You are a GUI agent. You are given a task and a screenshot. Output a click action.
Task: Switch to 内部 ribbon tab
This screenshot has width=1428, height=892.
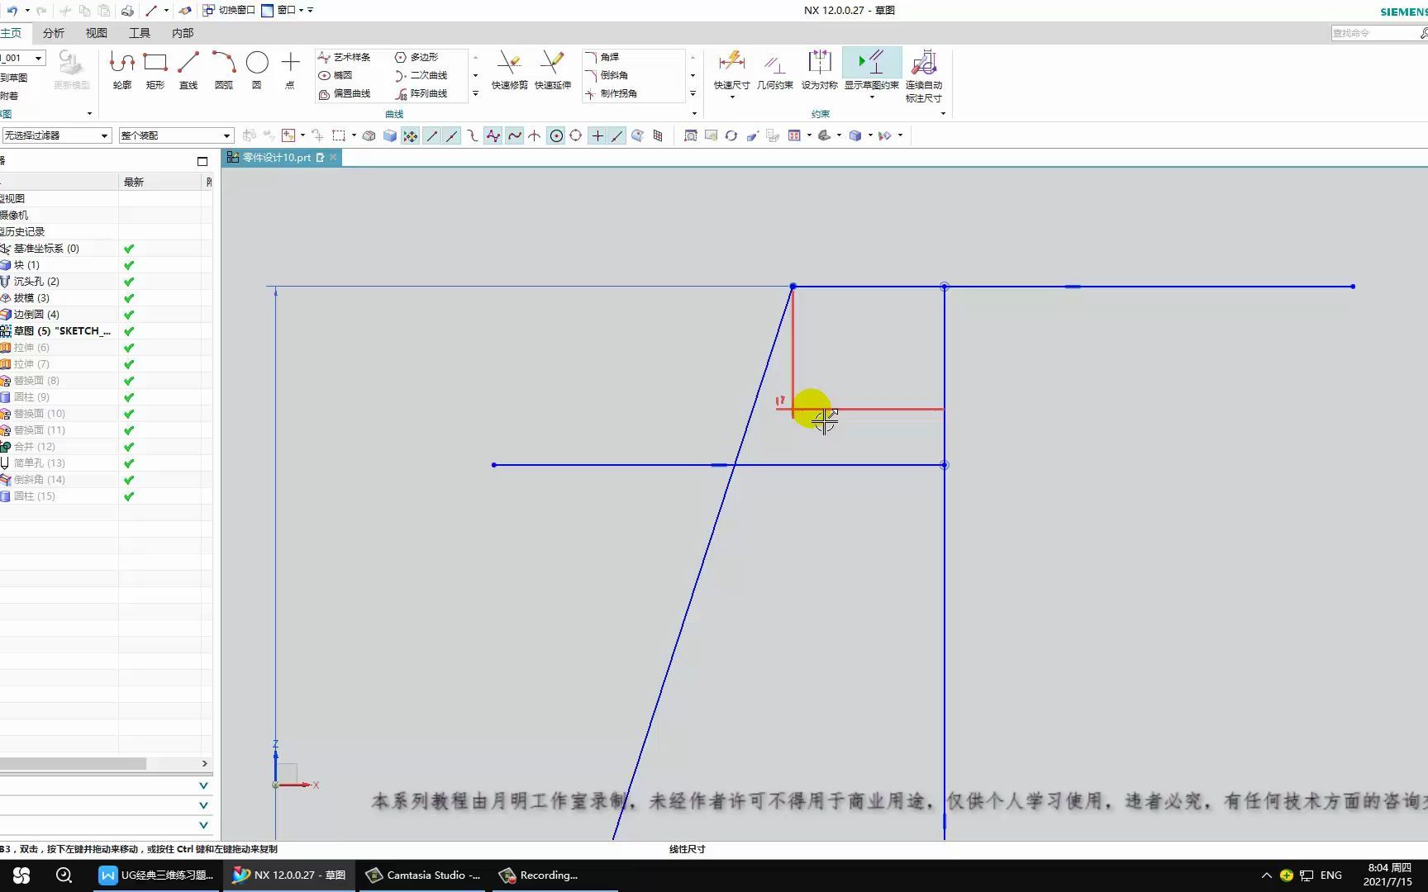(x=183, y=33)
